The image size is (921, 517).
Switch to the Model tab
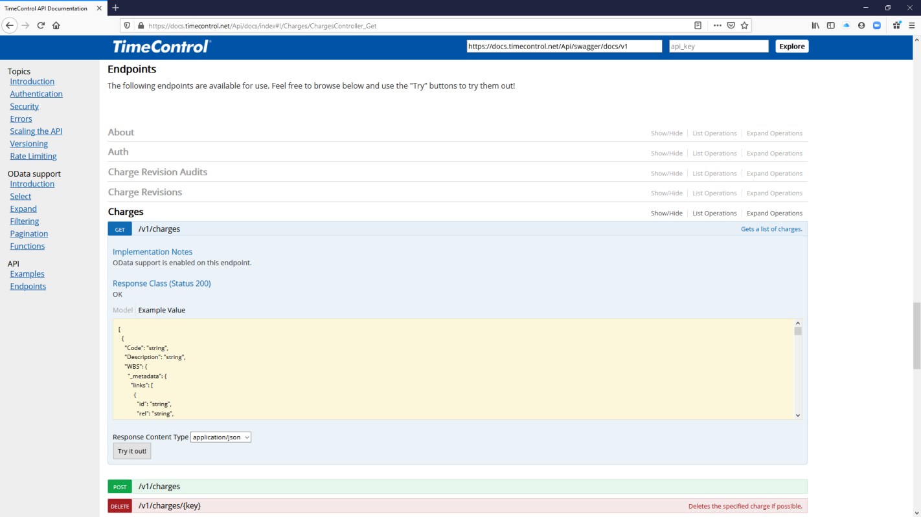tap(122, 310)
